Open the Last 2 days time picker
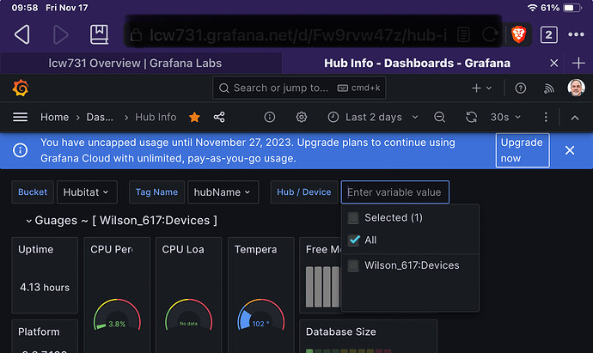This screenshot has height=353, width=593. tap(373, 117)
